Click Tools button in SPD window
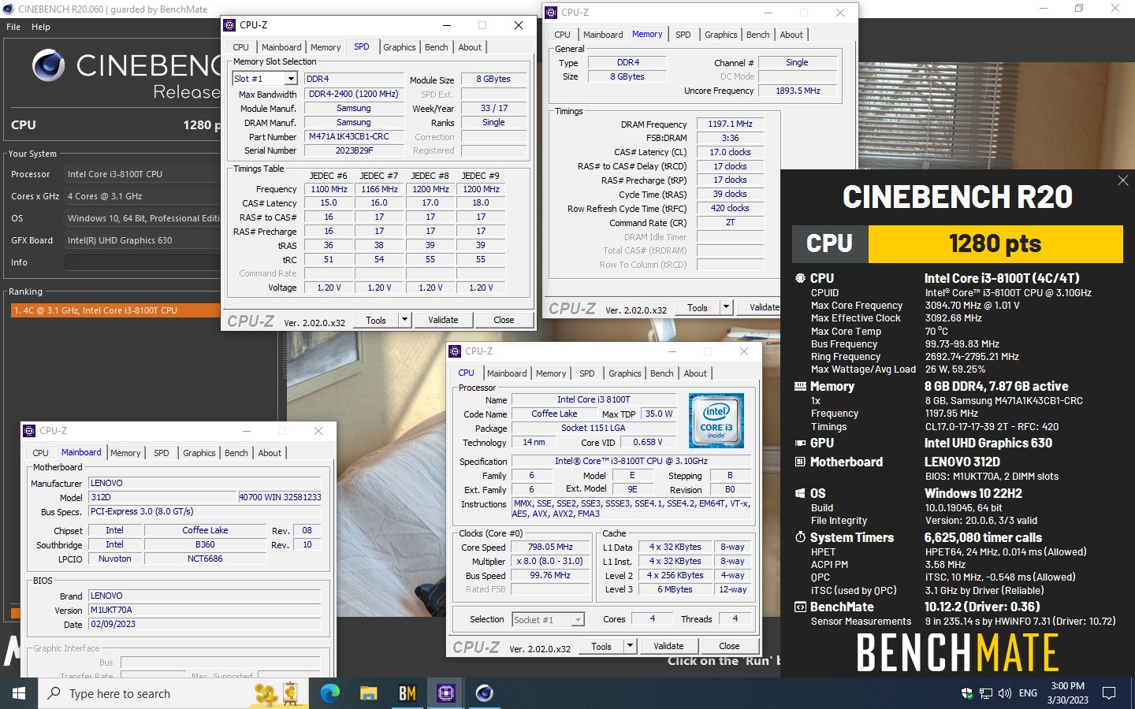The height and width of the screenshot is (709, 1135). coord(376,320)
